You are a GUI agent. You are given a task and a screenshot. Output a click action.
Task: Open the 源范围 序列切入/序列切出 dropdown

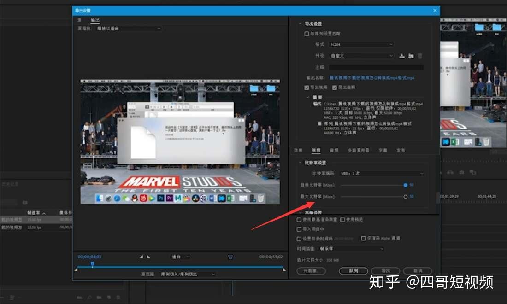coord(188,274)
